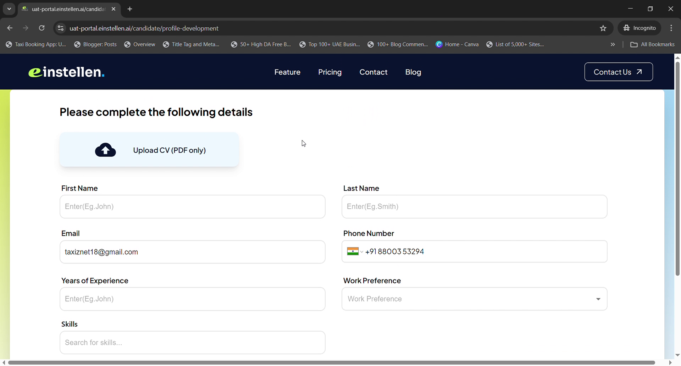Viewport: 681px width, 366px height.
Task: Expand the Work Preference dropdown
Action: click(598, 299)
